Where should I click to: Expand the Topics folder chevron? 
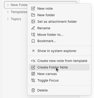tap(8, 19)
